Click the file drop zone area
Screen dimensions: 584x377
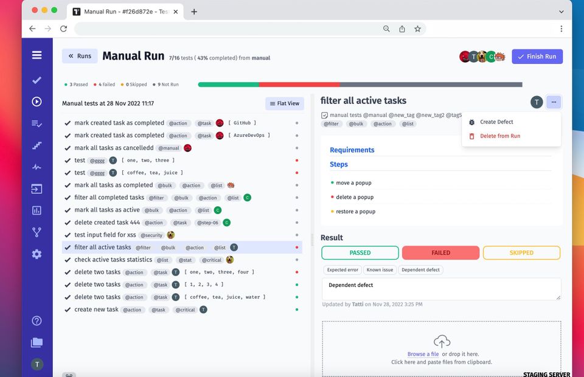tap(442, 348)
